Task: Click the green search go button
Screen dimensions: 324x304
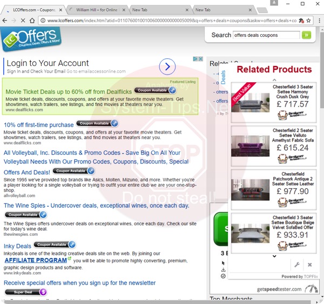Action: click(307, 35)
